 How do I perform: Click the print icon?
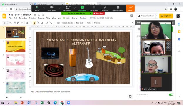(18, 23)
